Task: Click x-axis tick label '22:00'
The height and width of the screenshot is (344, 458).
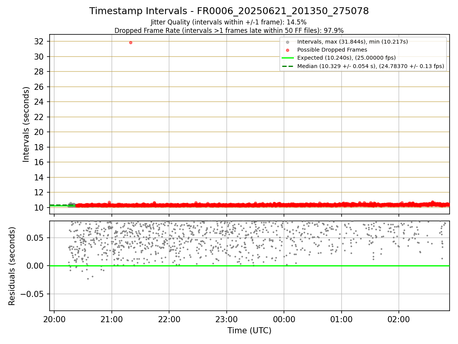Action: pos(169,320)
